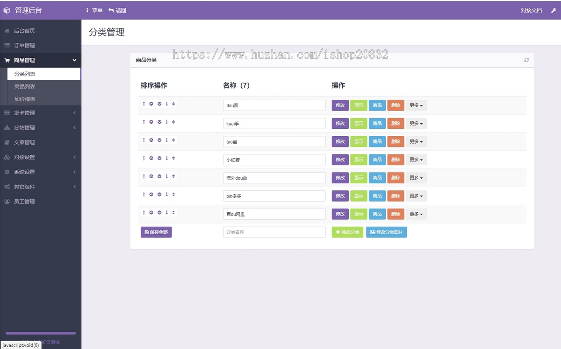Click 删除 button for tao宝 row
The width and height of the screenshot is (561, 349).
396,142
